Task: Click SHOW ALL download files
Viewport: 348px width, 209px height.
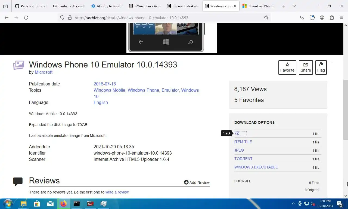Action: pyautogui.click(x=243, y=181)
